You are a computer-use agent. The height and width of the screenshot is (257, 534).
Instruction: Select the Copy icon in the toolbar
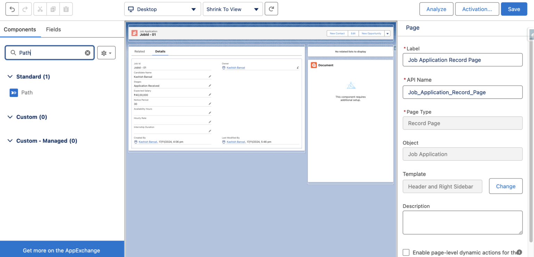pyautogui.click(x=53, y=9)
